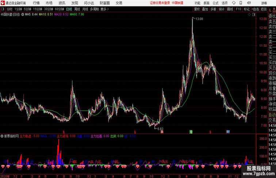Viewport: 276px width, 178px height.
Task: Click the 13.08 high price marker
Action: click(x=199, y=19)
